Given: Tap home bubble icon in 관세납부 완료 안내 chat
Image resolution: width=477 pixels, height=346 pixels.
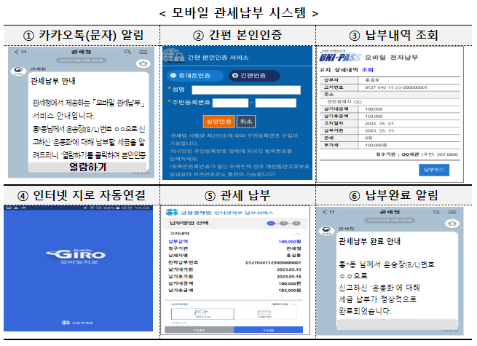Looking at the screenshot, I should point(452,224).
